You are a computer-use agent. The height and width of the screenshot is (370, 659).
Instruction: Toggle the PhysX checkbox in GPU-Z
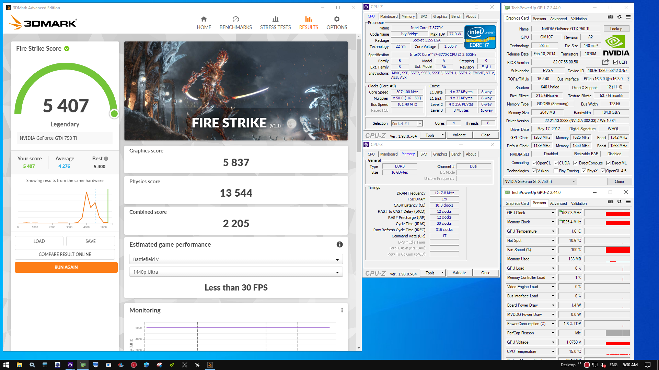584,171
